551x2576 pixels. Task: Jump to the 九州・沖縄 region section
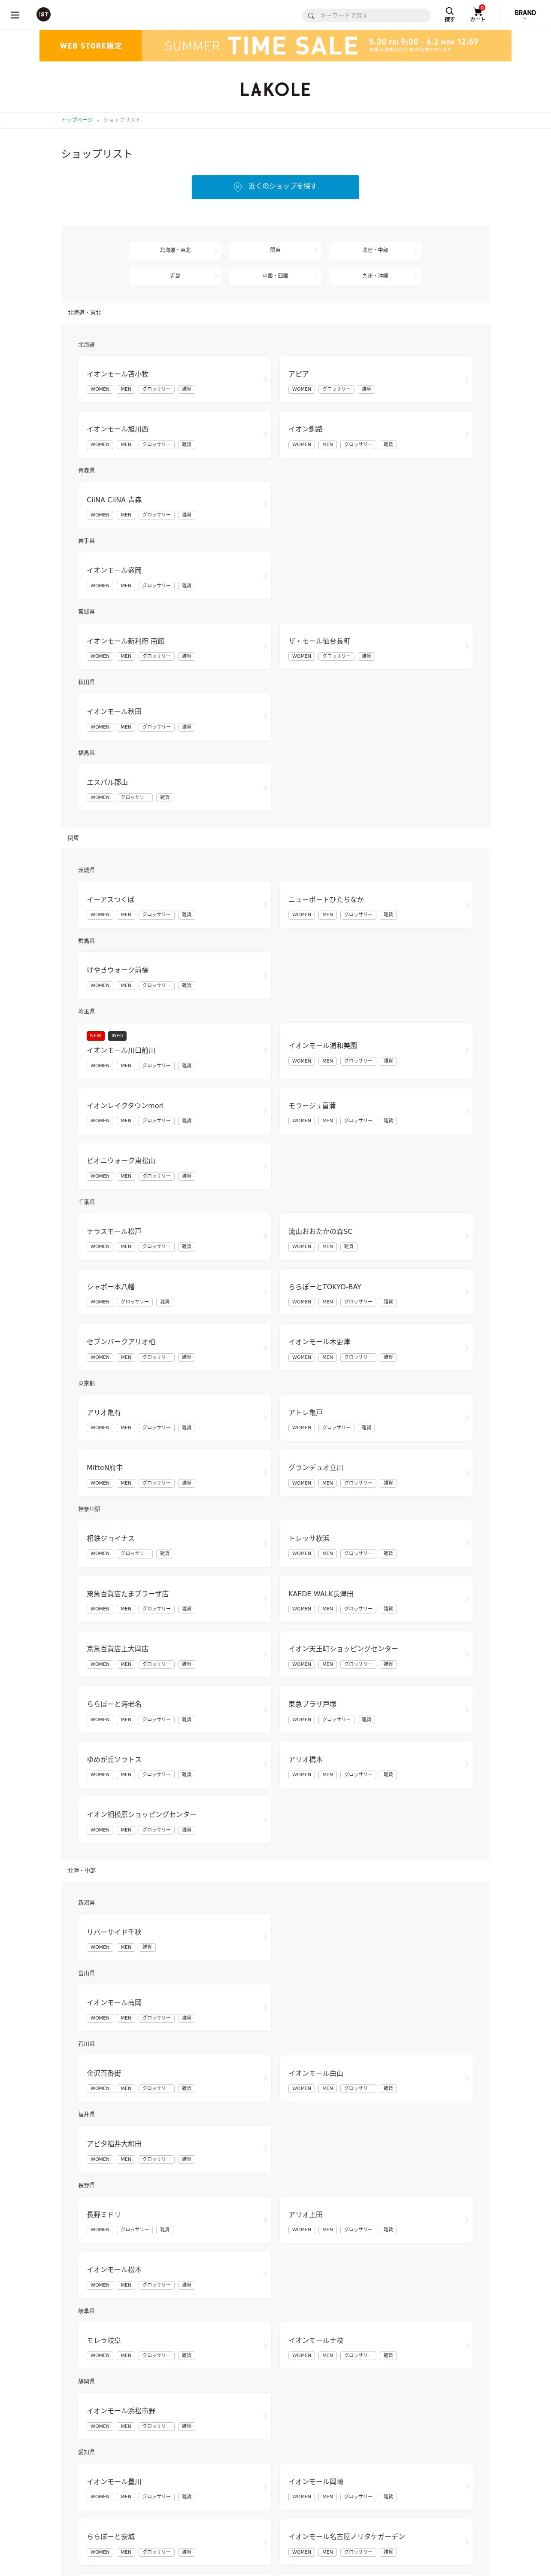coord(375,276)
